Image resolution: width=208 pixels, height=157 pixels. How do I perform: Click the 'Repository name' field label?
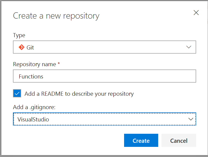pyautogui.click(x=34, y=64)
